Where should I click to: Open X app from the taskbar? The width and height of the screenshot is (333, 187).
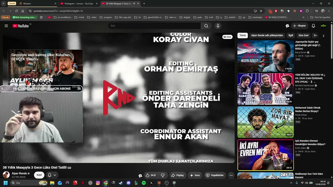point(151,183)
